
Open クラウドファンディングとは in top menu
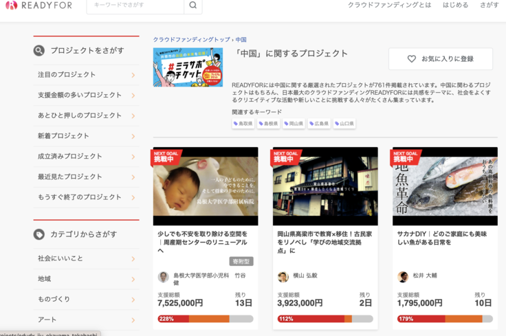(389, 5)
